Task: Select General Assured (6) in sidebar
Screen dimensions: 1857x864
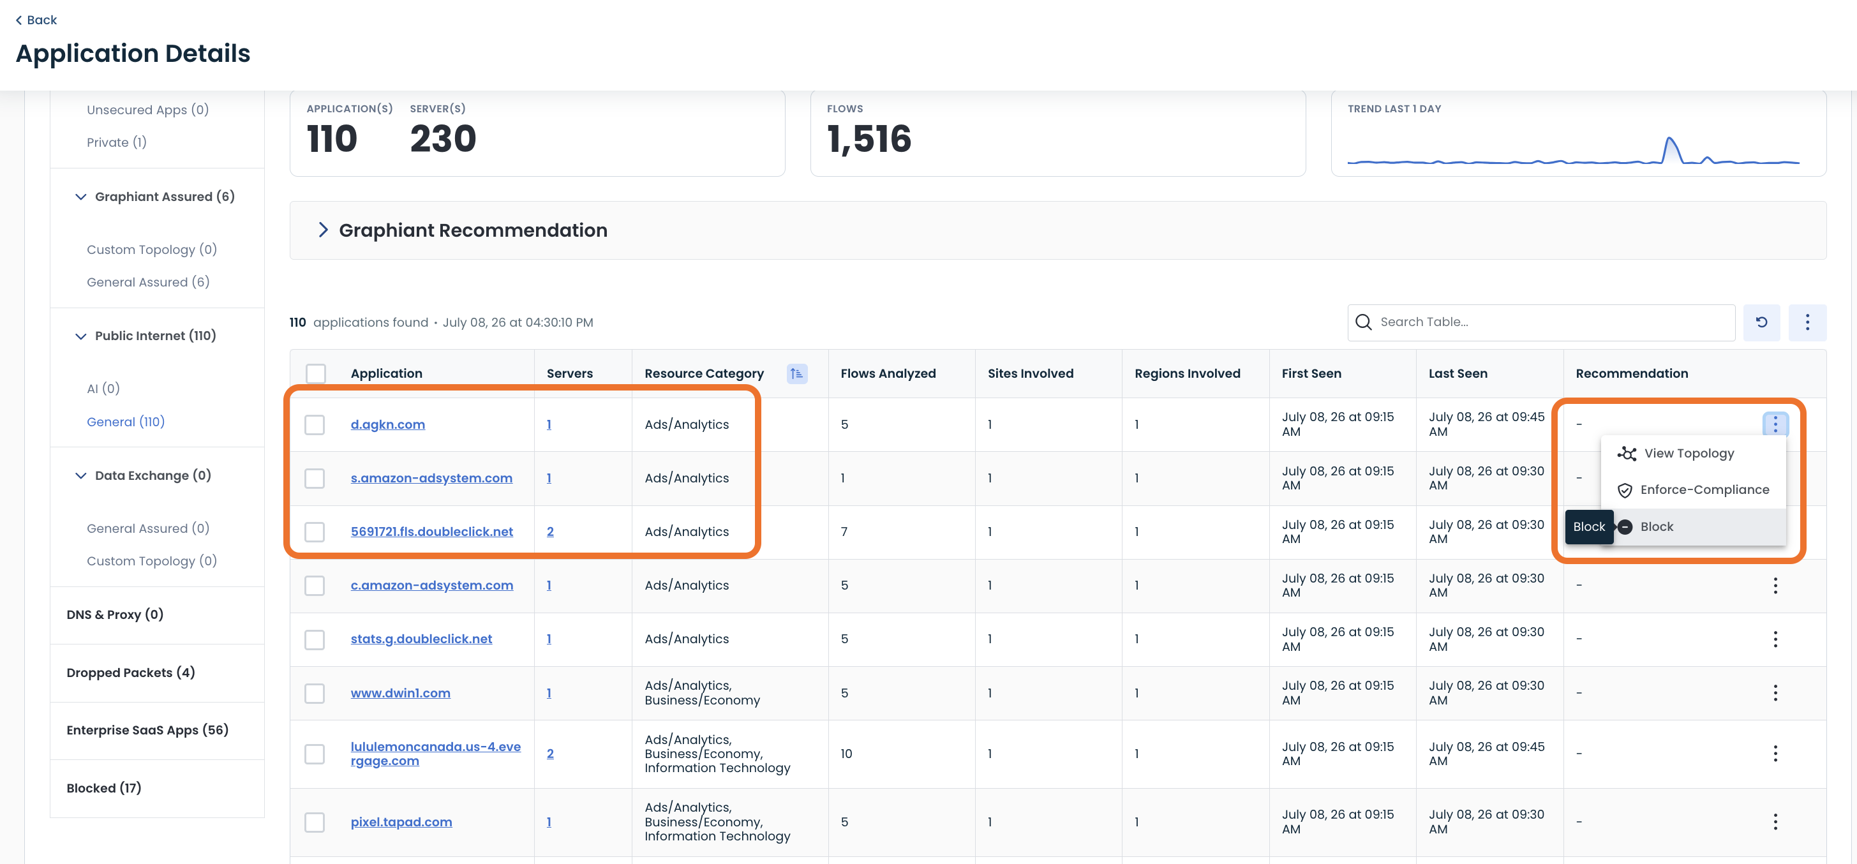Action: point(149,282)
